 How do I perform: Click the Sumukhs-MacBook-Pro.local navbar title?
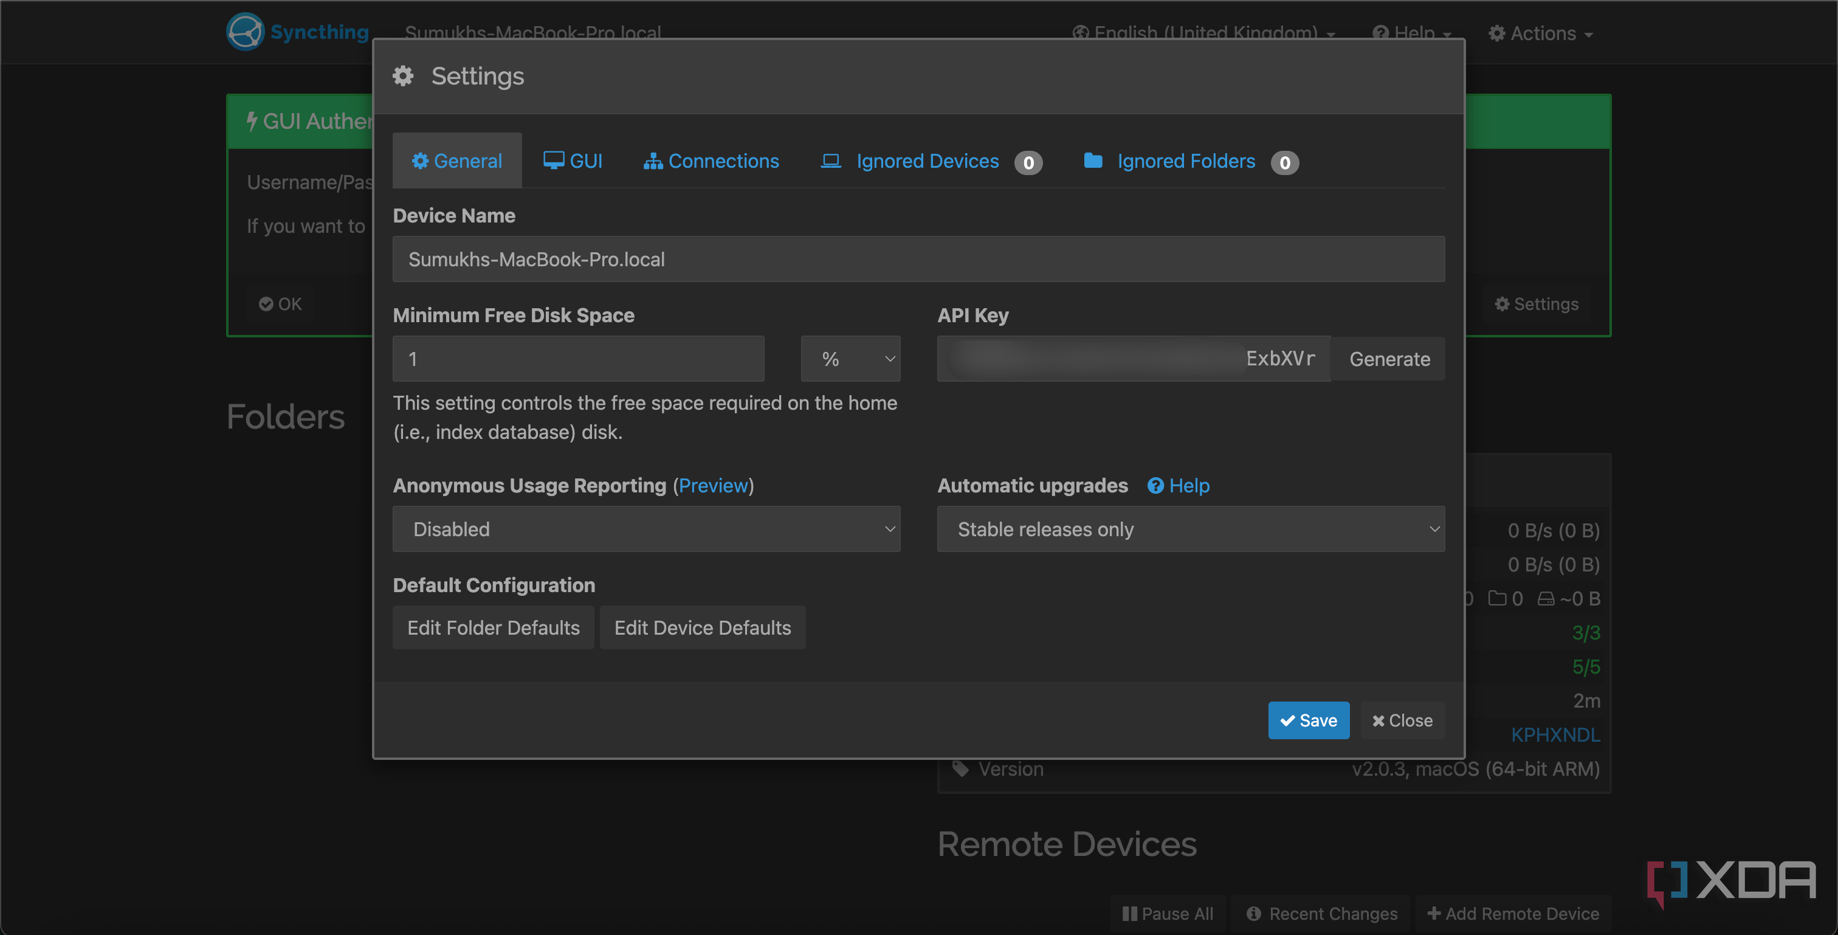[x=533, y=33]
